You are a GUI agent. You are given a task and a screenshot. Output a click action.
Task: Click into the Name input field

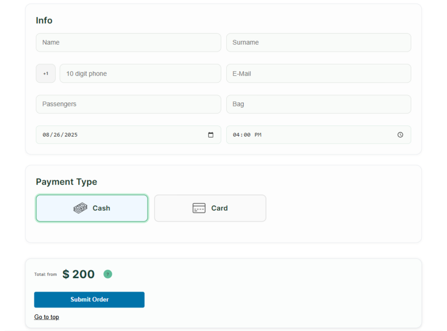tap(128, 42)
